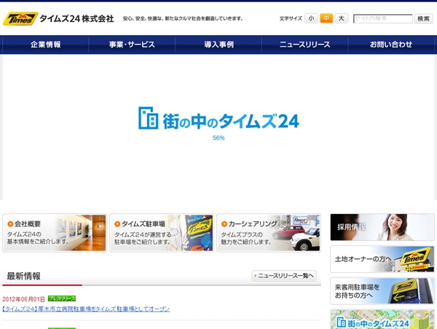Go to ニュースリリース一覧へ
Screen dimensions: 437x329
(284, 276)
